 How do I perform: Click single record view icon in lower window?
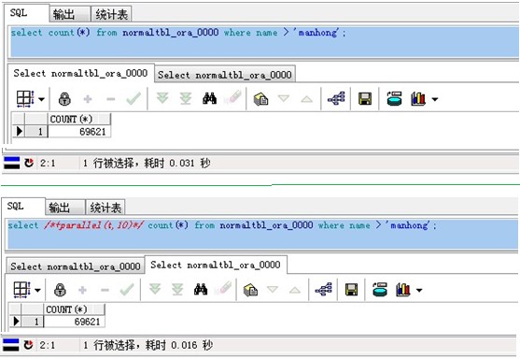click(x=250, y=290)
